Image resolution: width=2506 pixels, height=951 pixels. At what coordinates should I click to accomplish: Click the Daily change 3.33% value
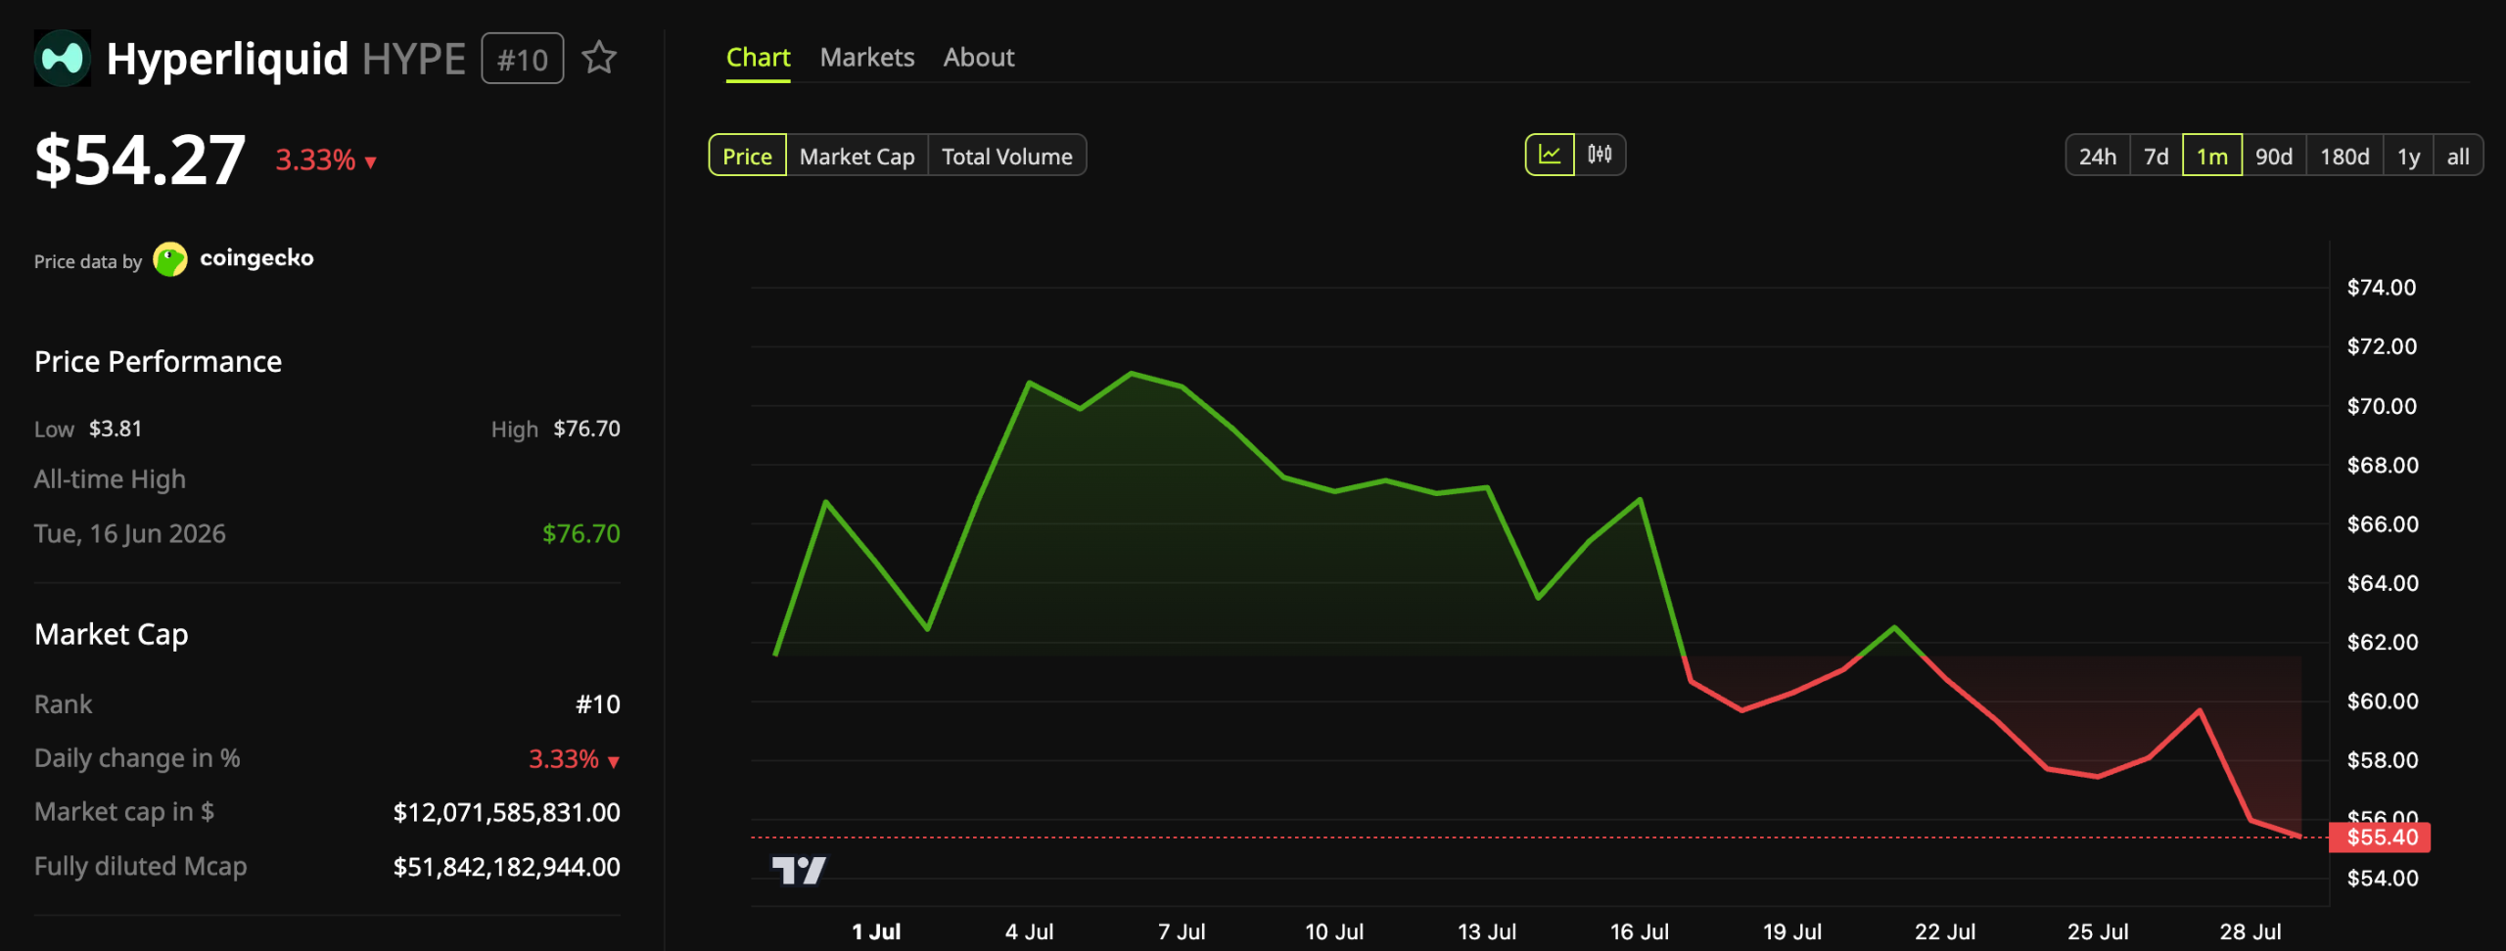click(574, 759)
